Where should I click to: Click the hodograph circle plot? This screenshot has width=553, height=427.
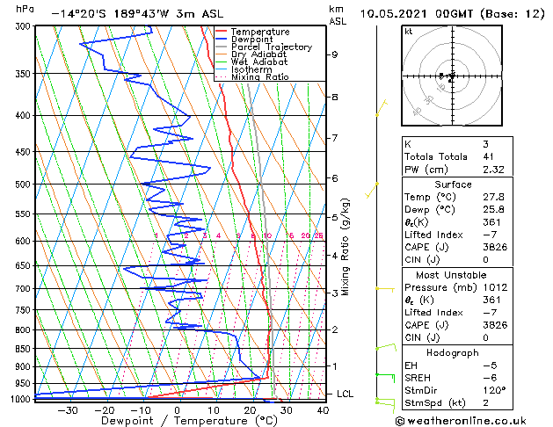pyautogui.click(x=451, y=76)
